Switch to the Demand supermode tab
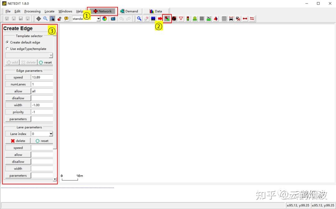 (x=129, y=11)
